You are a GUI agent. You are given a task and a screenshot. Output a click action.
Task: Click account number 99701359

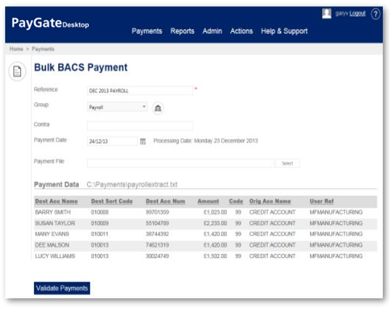coord(157,212)
